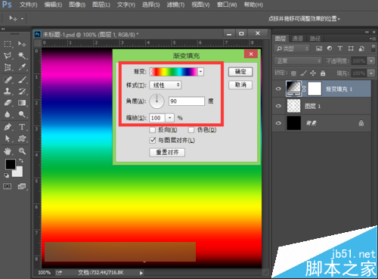The image size is (378, 279).
Task: Select the Zoom tool in toolbox
Action: click(x=22, y=151)
